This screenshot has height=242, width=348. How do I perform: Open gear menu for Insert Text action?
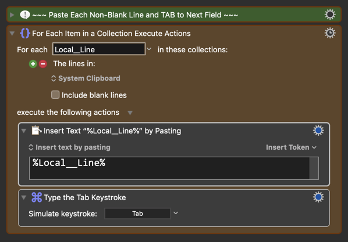coord(318,131)
